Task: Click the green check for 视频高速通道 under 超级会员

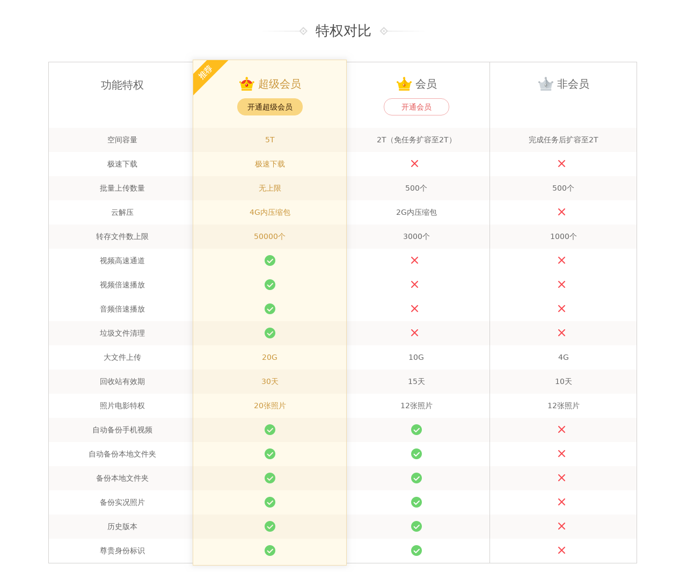Action: pos(270,260)
